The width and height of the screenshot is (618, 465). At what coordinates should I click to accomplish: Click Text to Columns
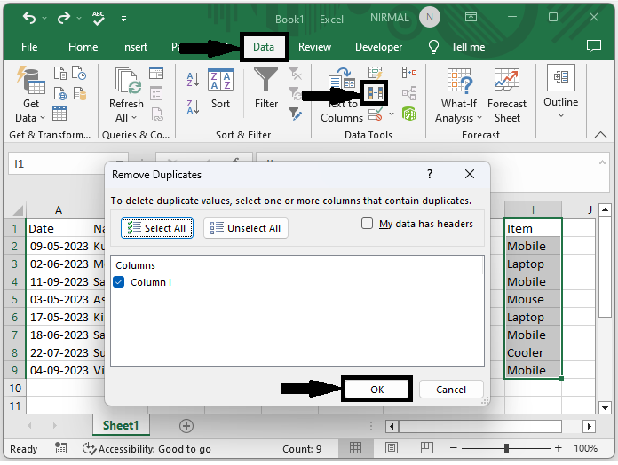[341, 95]
